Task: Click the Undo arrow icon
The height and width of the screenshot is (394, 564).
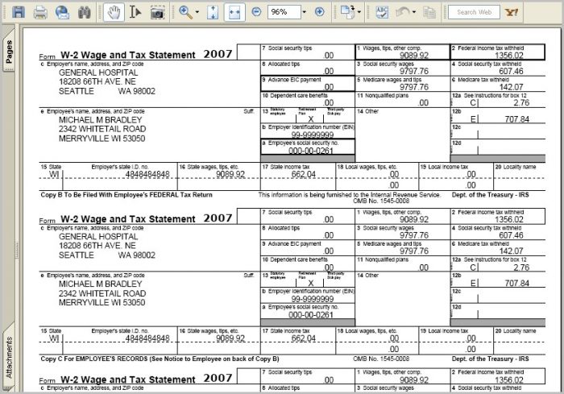Action: click(x=403, y=12)
